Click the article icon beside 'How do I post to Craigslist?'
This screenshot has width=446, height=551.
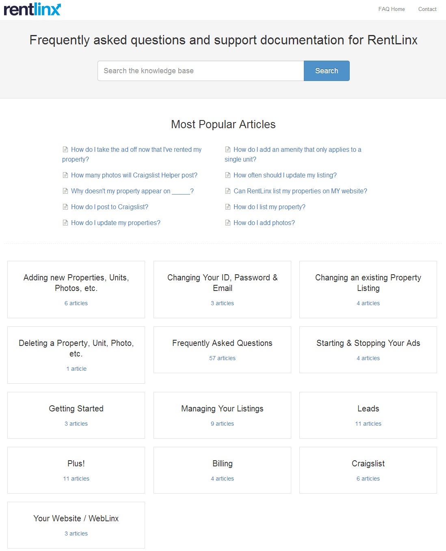(x=65, y=207)
